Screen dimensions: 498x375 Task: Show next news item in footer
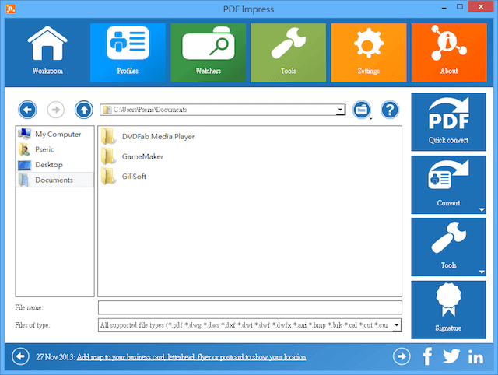tap(402, 356)
